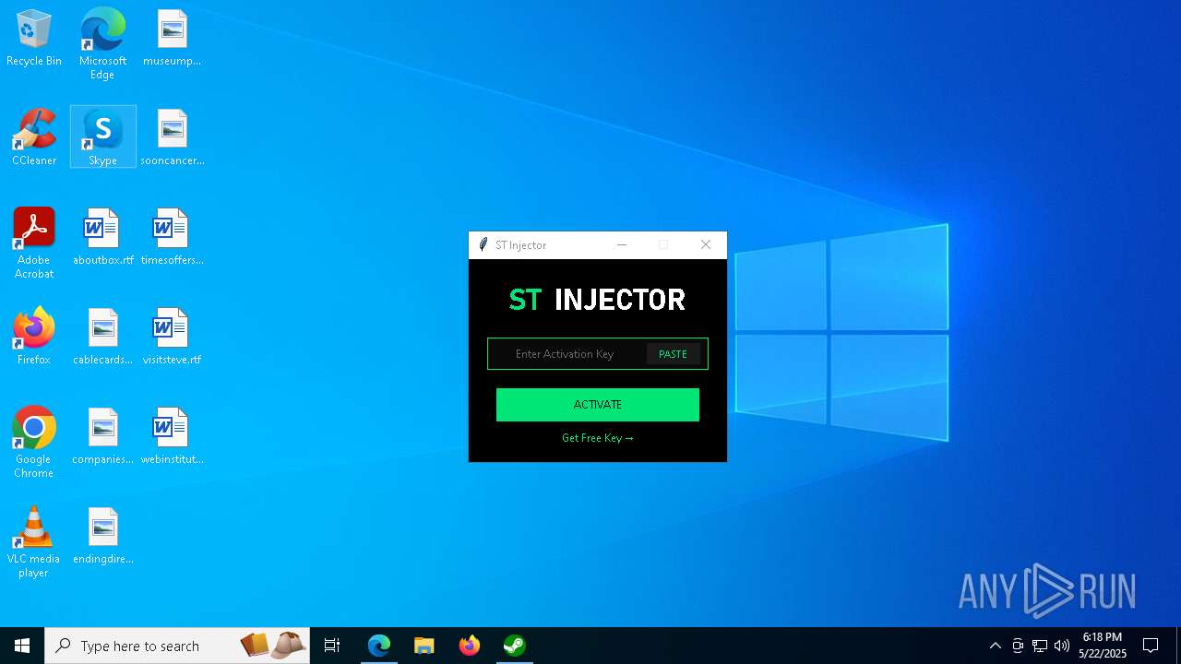Close the ST Injector window

coord(706,245)
